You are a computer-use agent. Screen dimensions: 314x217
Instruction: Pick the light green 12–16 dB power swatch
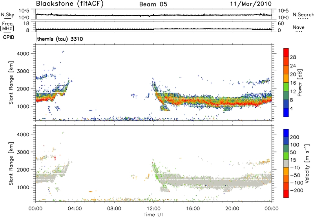pos(286,87)
